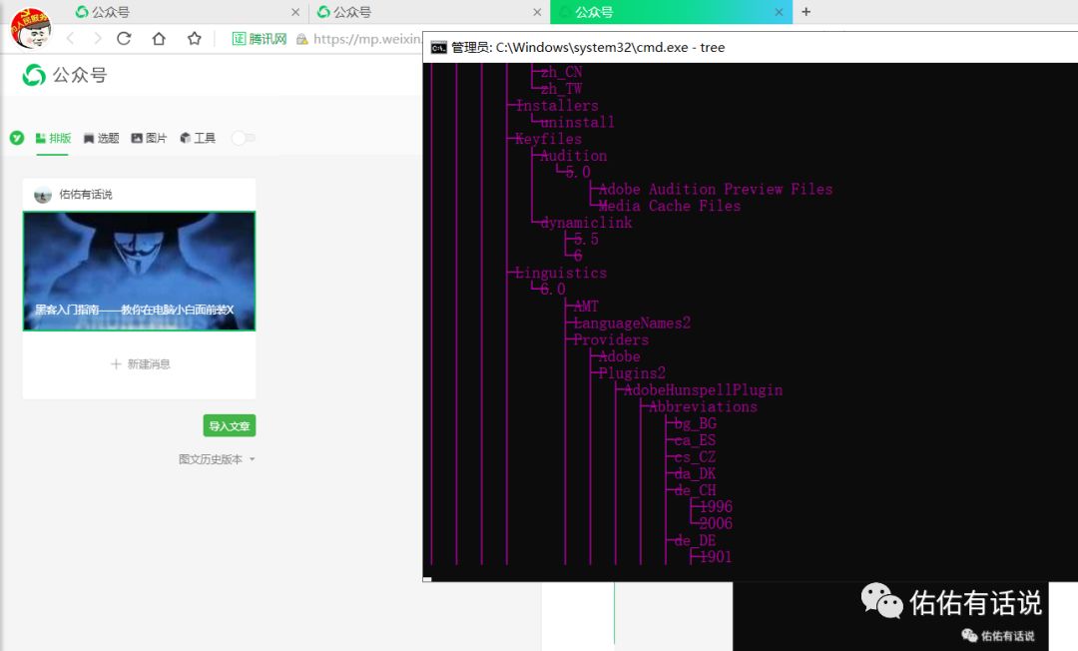The image size is (1078, 651).
Task: Select the hacker guide article thumbnail
Action: pyautogui.click(x=139, y=271)
